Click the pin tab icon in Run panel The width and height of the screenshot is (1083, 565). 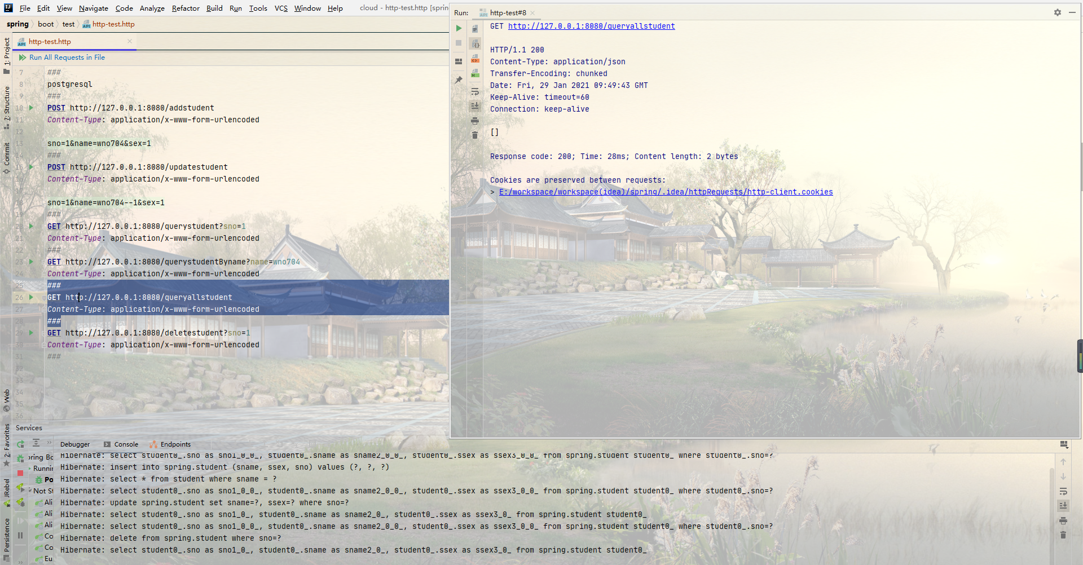coord(459,80)
